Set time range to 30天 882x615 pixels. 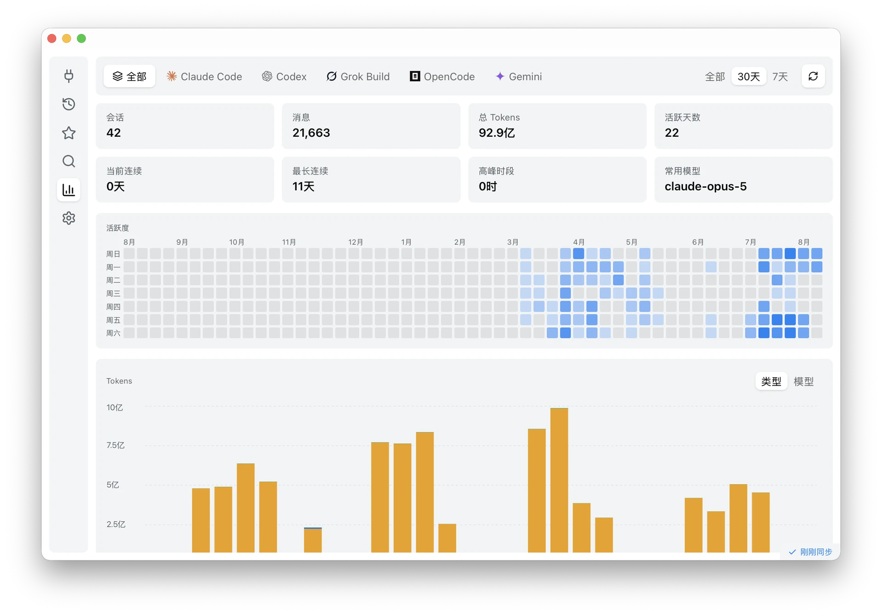(x=749, y=76)
